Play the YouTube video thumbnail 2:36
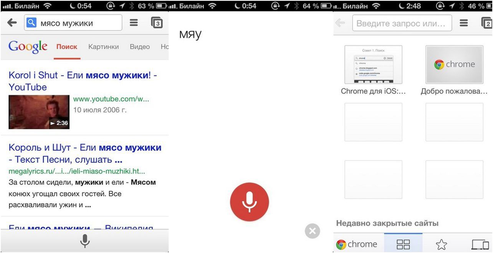493x253 pixels. tap(39, 112)
